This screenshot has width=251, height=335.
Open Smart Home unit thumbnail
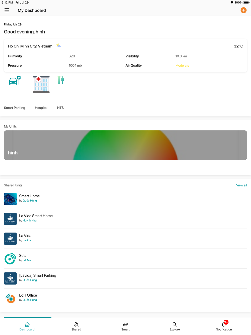[10, 199]
